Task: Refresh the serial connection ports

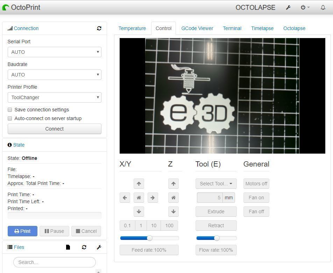Action: tap(99, 28)
